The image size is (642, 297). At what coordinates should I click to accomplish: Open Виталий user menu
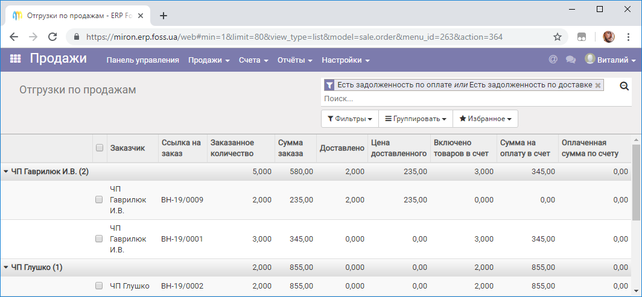(611, 60)
